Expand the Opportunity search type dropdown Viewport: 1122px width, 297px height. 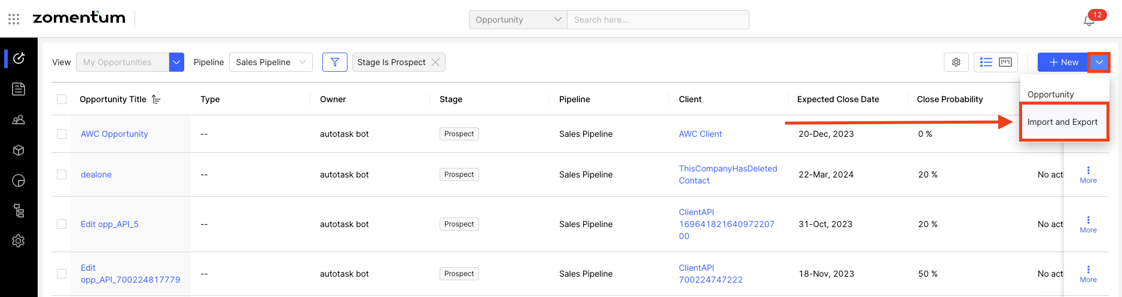tap(518, 20)
